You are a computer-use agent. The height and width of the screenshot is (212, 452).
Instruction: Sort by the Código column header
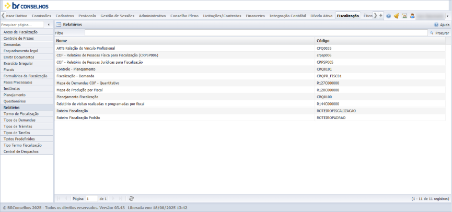[380, 41]
